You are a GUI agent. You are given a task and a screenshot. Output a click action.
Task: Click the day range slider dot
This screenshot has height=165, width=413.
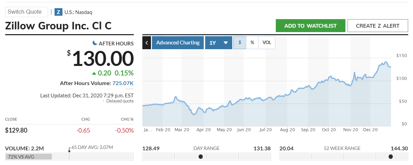tap(201, 157)
